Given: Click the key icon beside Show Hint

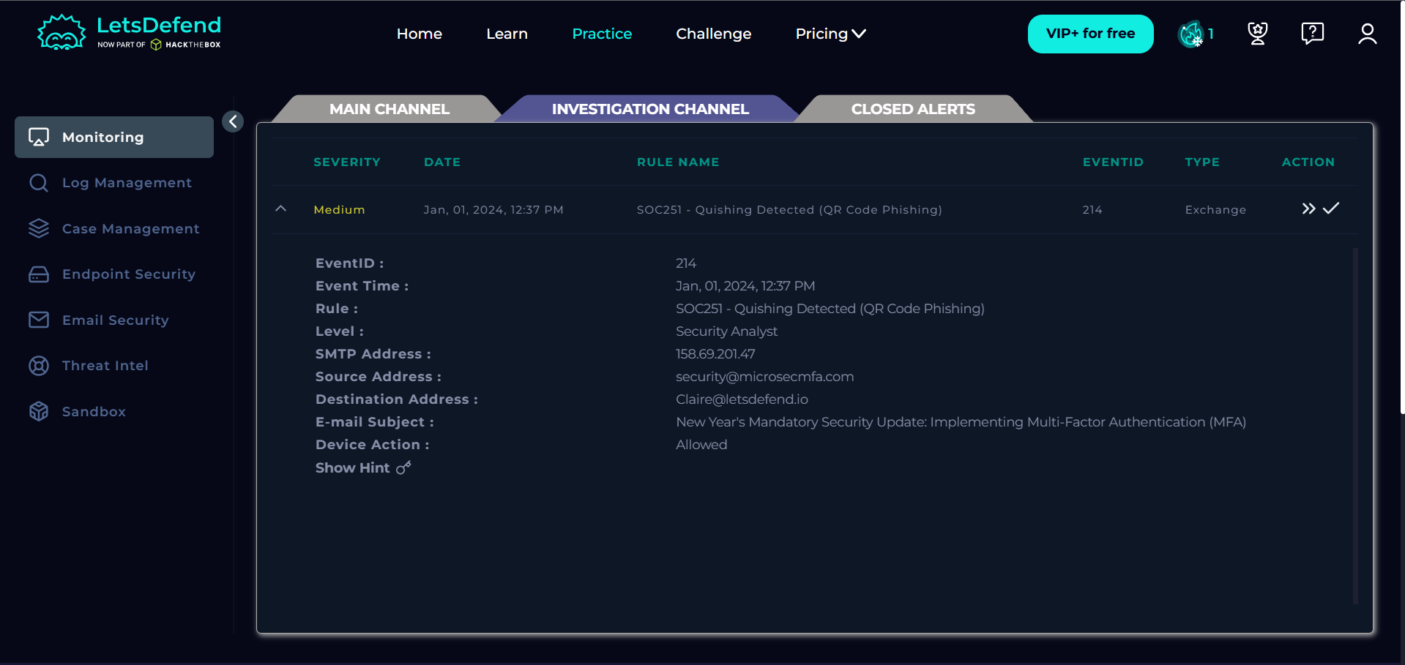Looking at the screenshot, I should coord(403,467).
